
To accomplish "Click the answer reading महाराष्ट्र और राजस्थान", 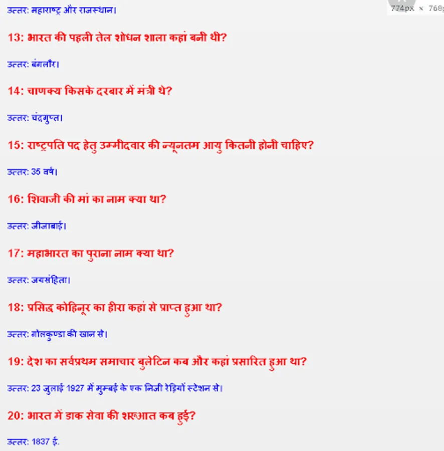I will point(62,11).
